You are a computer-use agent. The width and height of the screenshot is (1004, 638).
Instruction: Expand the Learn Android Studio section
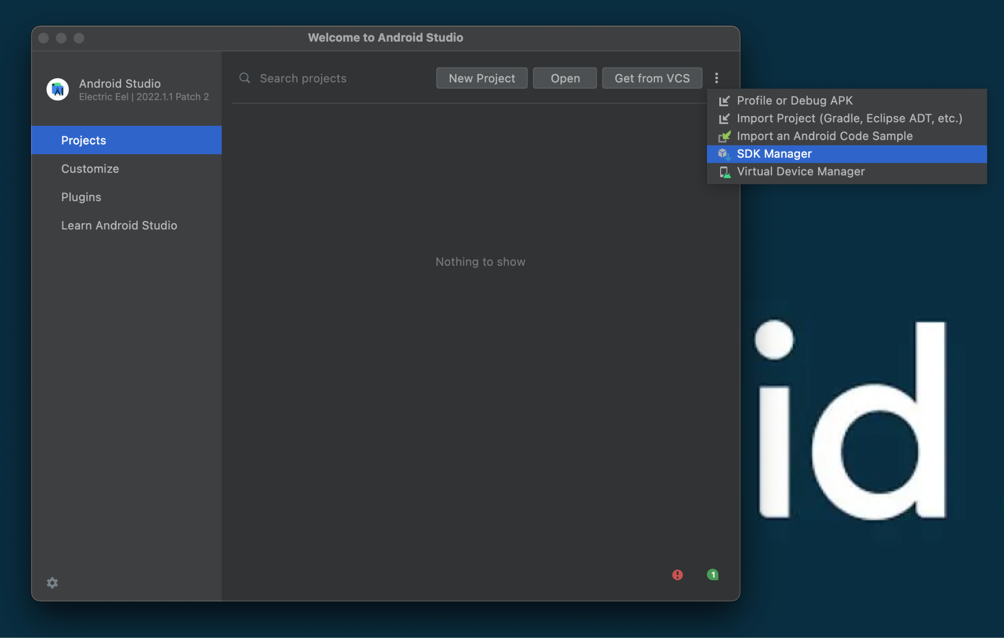click(119, 225)
